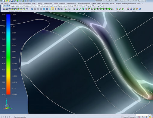Open the Okna menu
Screen dimensions: 153x118
tap(99, 4)
